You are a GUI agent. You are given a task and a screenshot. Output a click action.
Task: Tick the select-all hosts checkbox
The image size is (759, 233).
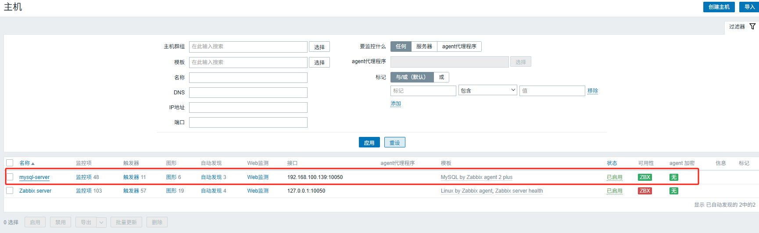tap(10, 163)
